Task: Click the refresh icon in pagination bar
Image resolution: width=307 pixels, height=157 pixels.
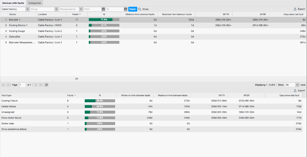Action: (46, 85)
